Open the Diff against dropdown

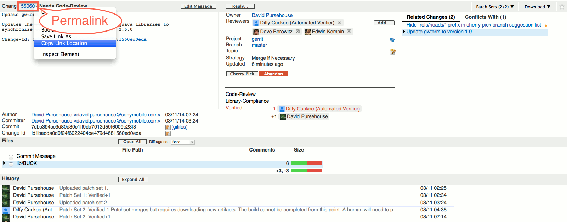(x=183, y=142)
